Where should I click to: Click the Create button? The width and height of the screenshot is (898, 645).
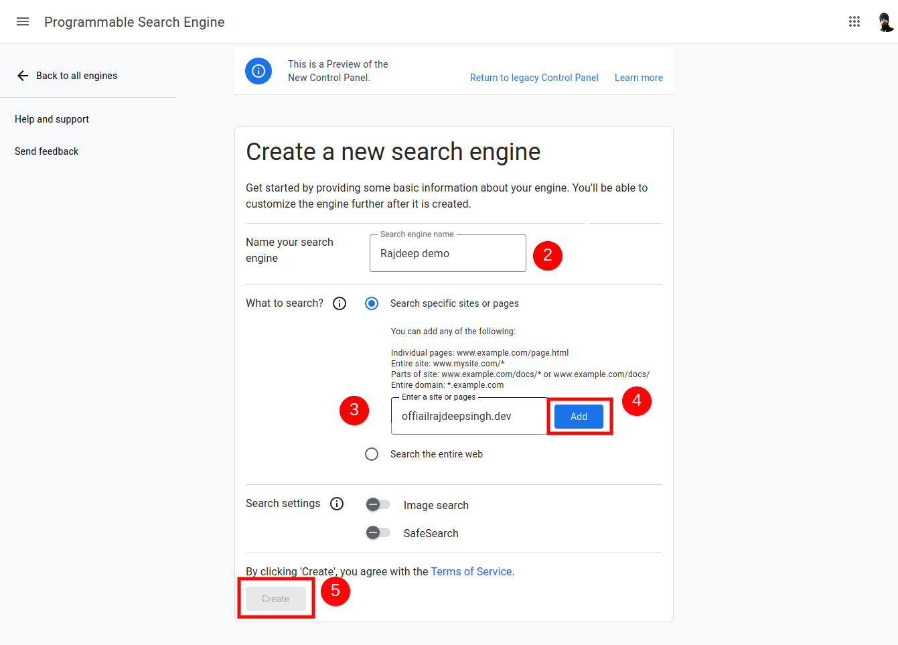(x=275, y=598)
